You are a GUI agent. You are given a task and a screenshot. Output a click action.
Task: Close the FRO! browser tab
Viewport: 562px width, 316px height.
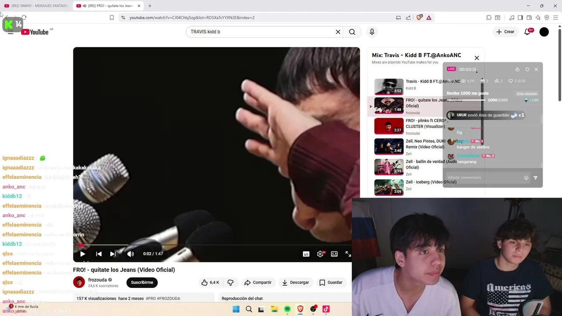[139, 6]
